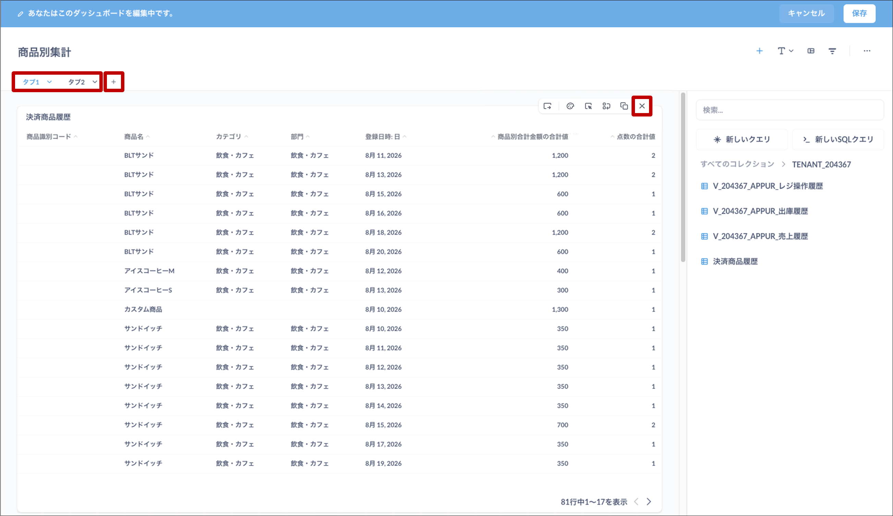Select V_204367_APPUR_レジ操作履歴 in the sidebar
Viewport: 893px width, 516px height.
762,186
